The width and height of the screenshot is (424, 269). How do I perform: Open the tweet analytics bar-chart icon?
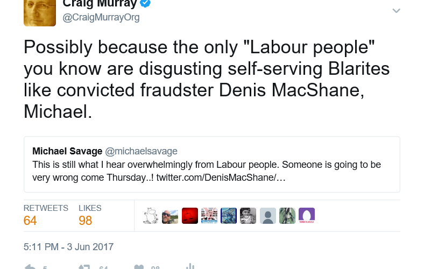pyautogui.click(x=190, y=267)
